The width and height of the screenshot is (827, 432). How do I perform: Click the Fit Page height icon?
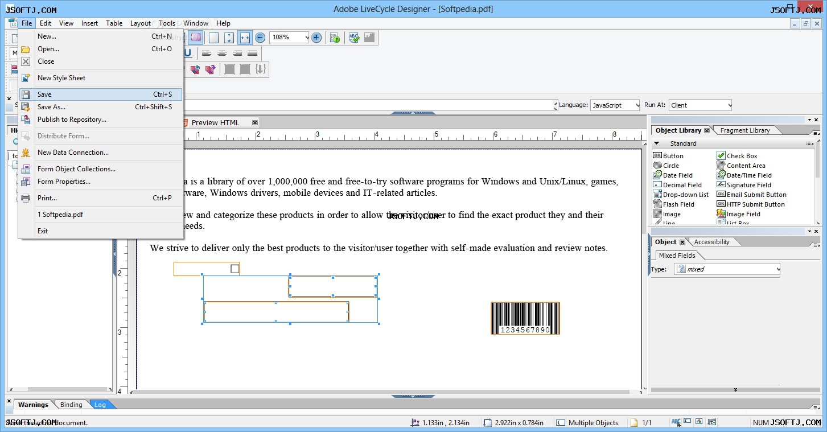click(229, 38)
